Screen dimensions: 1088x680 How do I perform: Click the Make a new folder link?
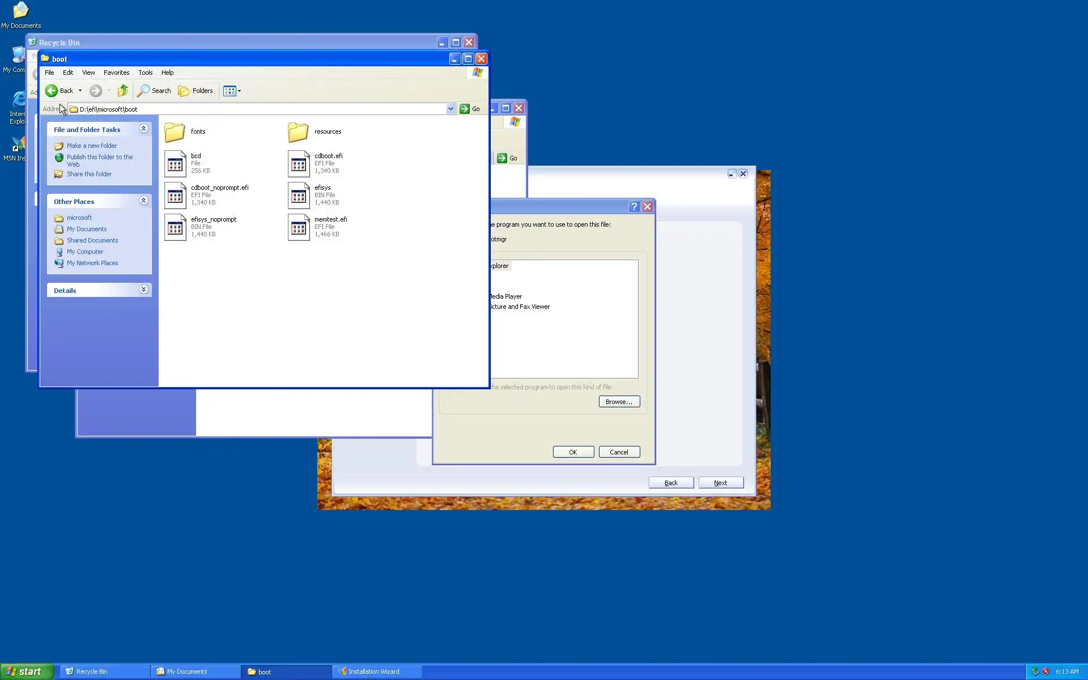pos(91,146)
